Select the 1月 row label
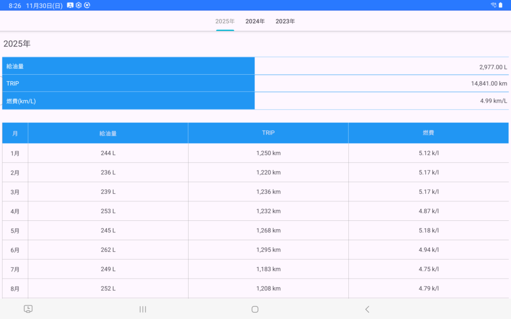511x319 pixels. point(15,153)
